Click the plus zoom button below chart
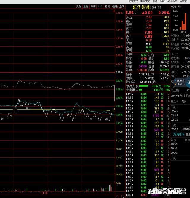 coord(117,196)
